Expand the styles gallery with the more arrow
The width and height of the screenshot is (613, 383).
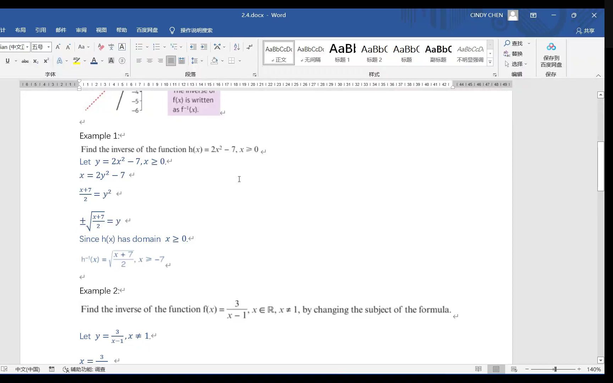490,62
